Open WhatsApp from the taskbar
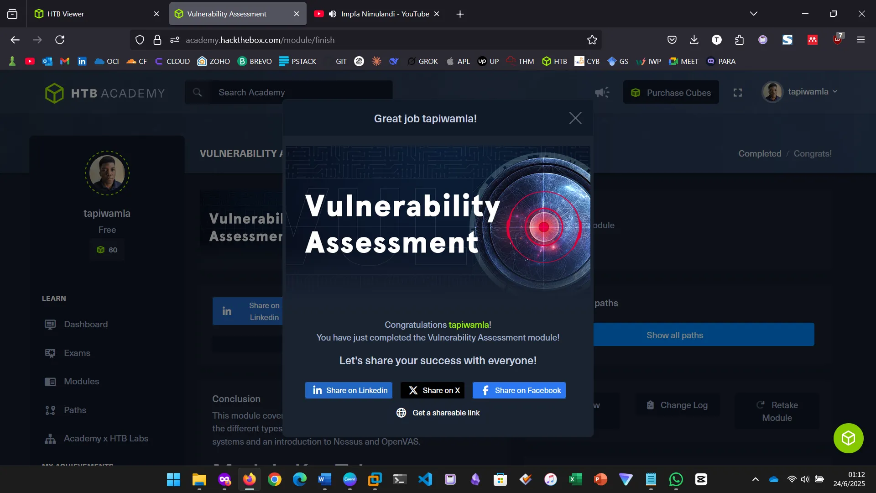The width and height of the screenshot is (876, 493). tap(676, 479)
